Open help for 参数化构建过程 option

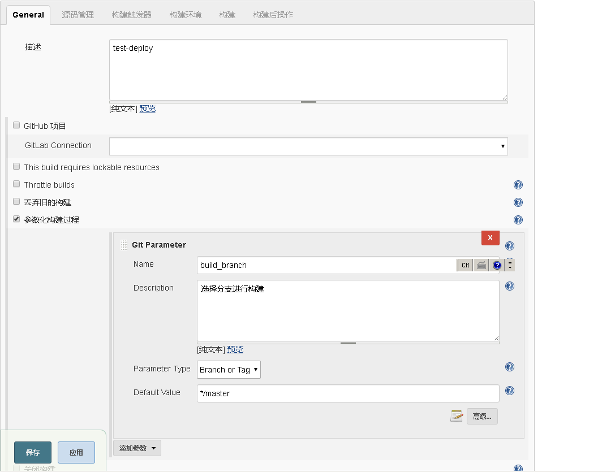(x=518, y=220)
